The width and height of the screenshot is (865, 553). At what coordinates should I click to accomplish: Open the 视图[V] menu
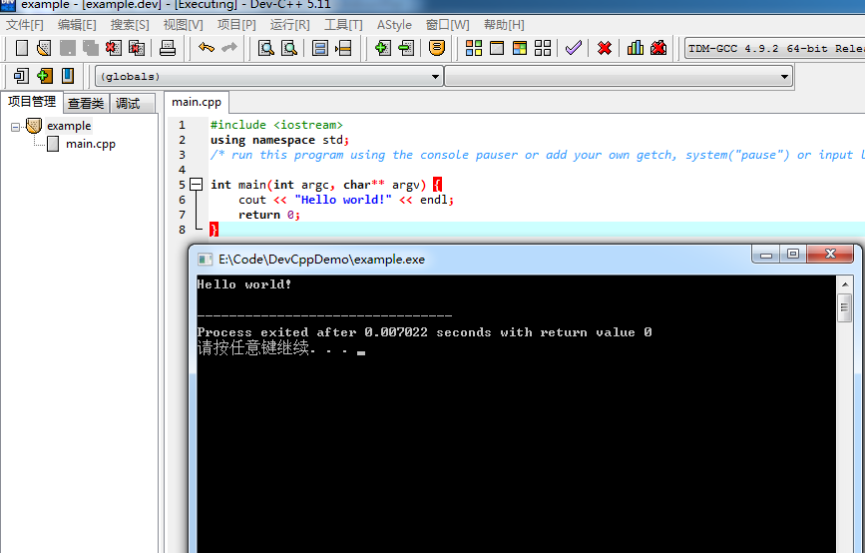[183, 25]
